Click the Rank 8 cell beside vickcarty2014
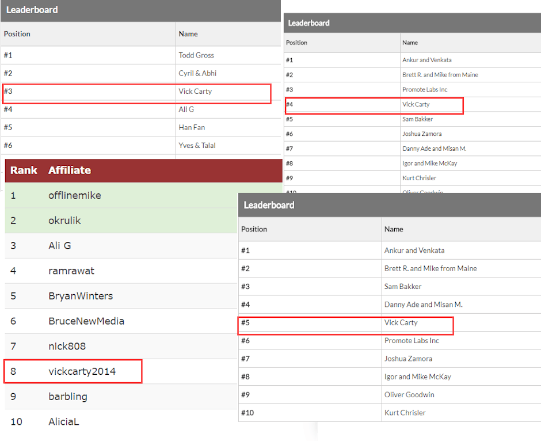The image size is (541, 441). [13, 371]
